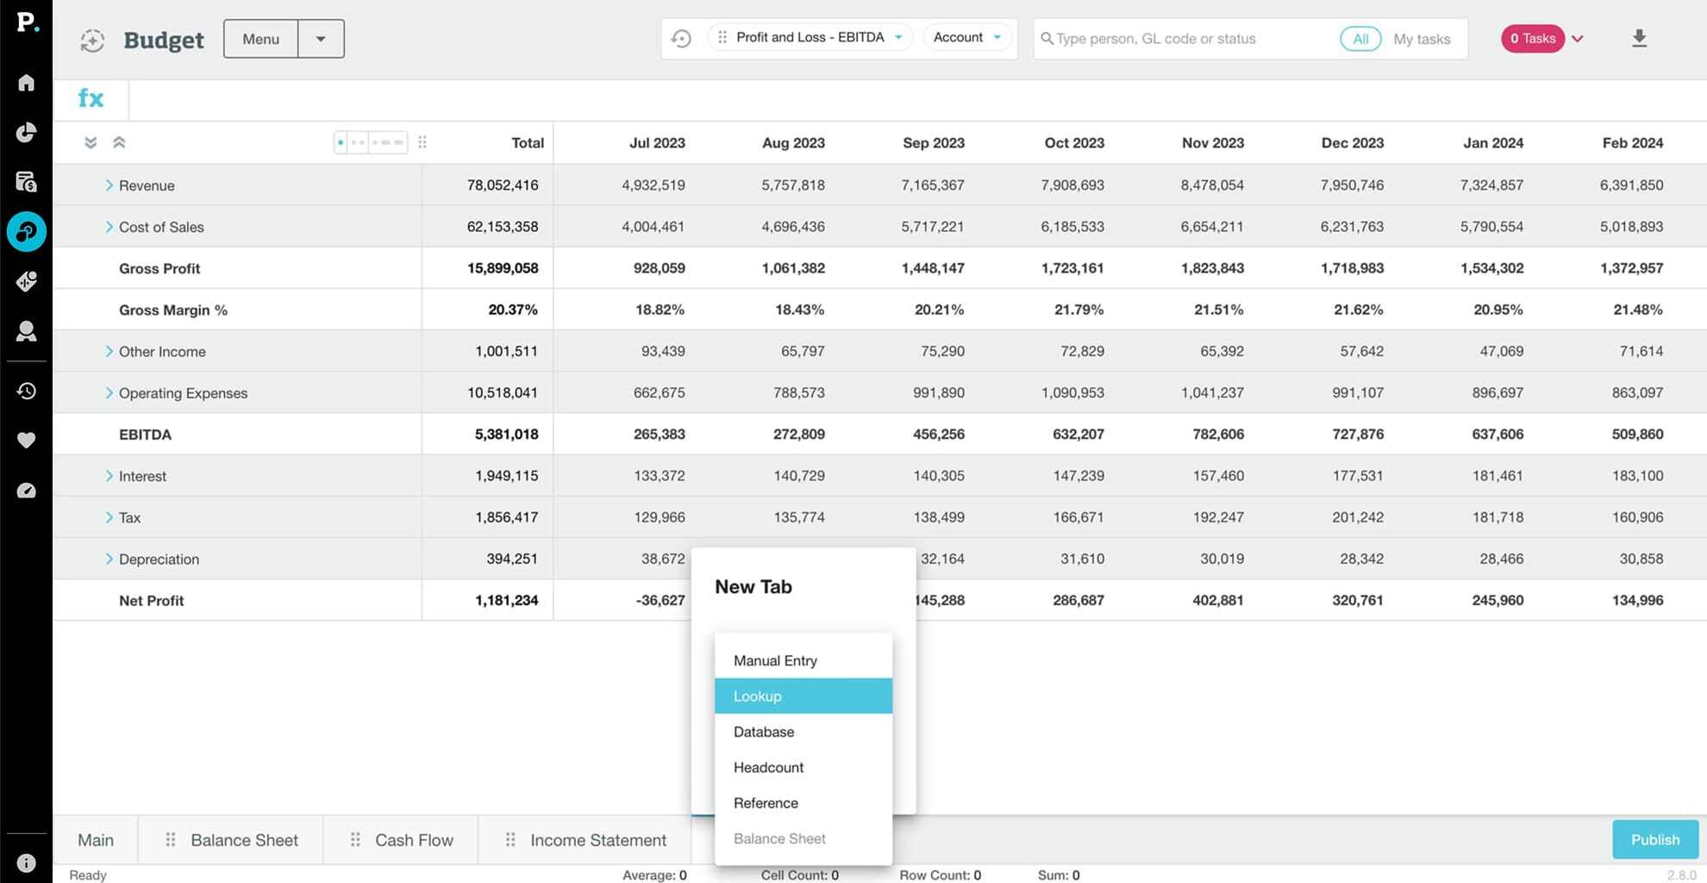
Task: Open the Account dropdown
Action: point(966,38)
